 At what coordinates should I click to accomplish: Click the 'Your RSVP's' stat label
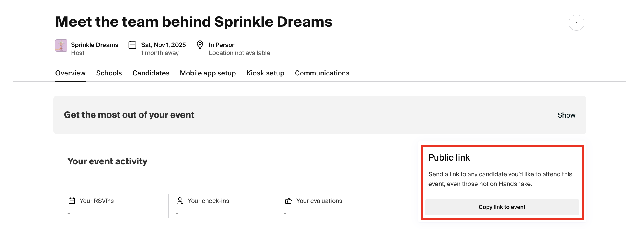97,201
